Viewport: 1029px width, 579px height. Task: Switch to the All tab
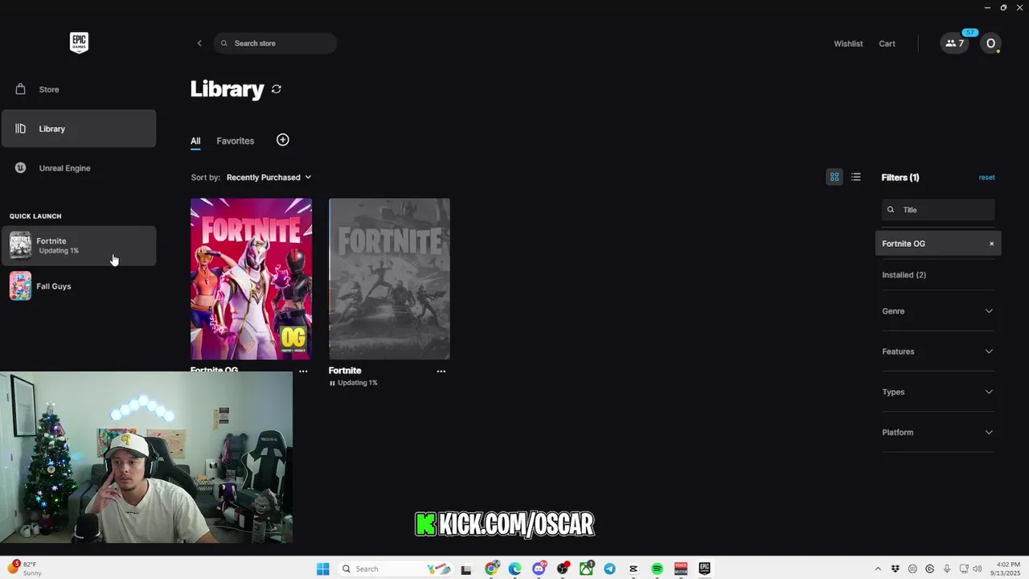(195, 141)
